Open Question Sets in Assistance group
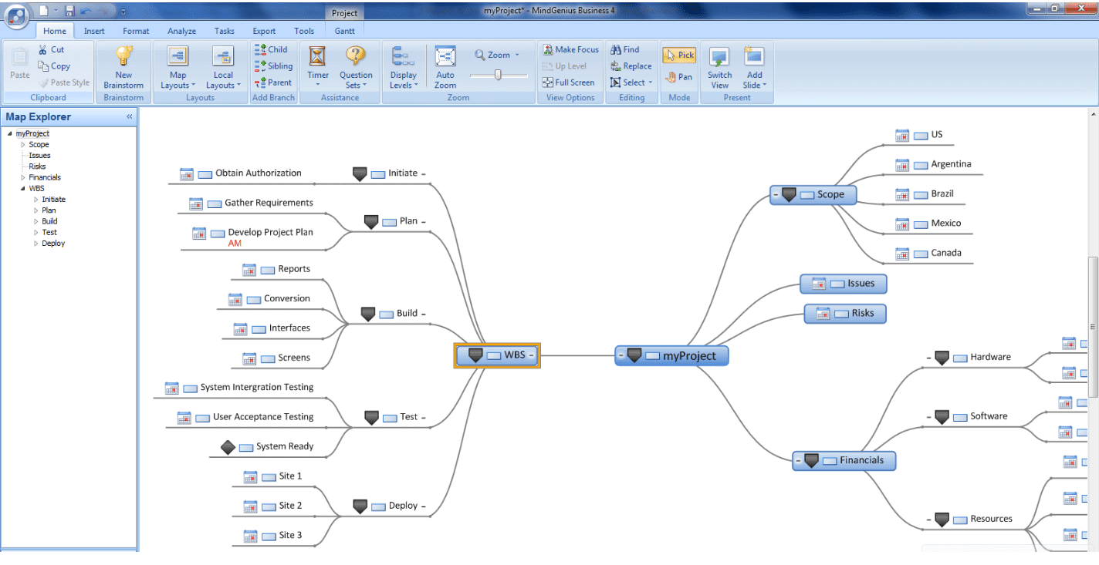 tap(356, 67)
